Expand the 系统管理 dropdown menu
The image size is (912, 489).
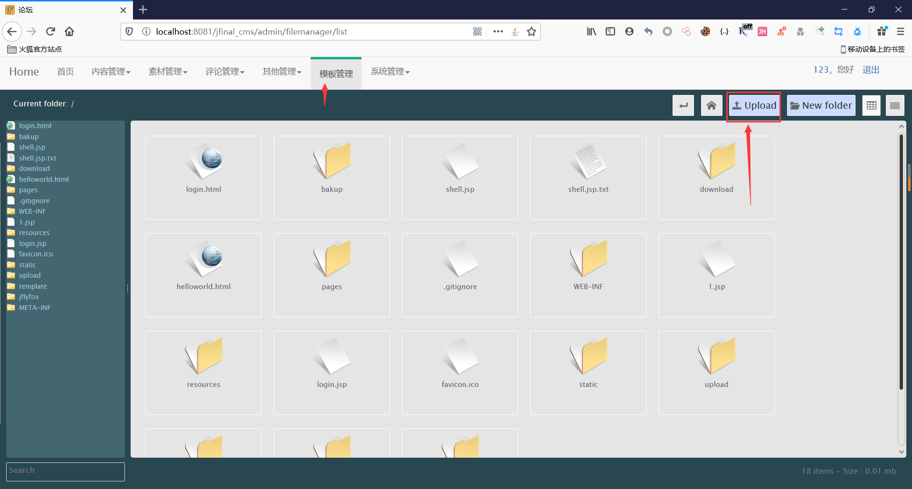click(390, 72)
